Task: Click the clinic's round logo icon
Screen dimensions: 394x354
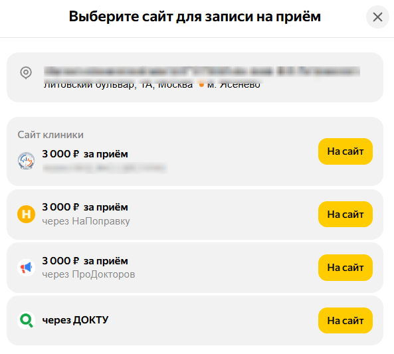Action: pyautogui.click(x=26, y=161)
